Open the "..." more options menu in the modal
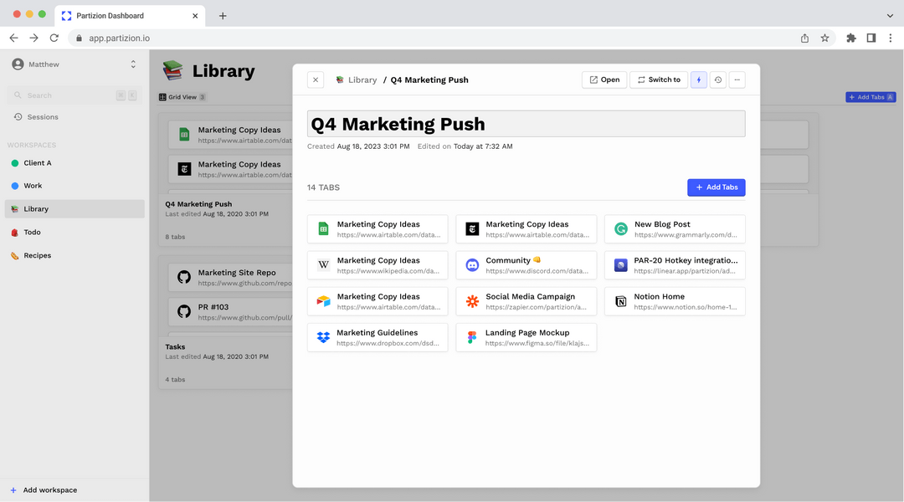Screen dimensions: 904x502 coord(737,79)
